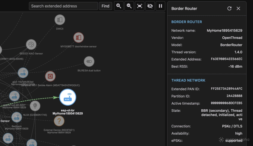
Task: Select the SEEED XIAO Sensor node
Action: click(x=31, y=44)
